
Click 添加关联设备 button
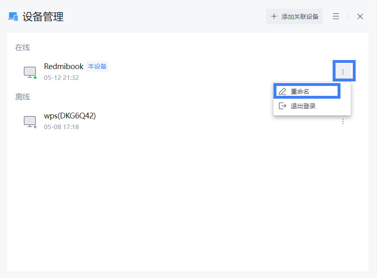[294, 16]
